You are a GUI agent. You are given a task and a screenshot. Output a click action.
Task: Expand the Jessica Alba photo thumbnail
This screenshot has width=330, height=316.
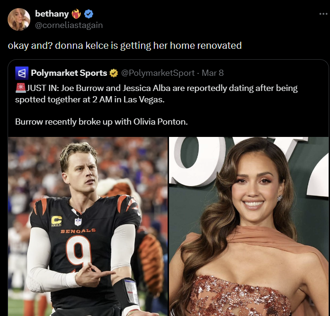pos(249,226)
